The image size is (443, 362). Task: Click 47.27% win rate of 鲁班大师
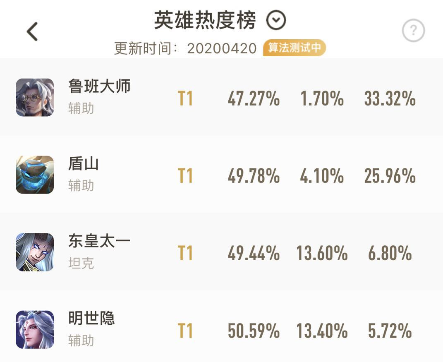(x=254, y=98)
